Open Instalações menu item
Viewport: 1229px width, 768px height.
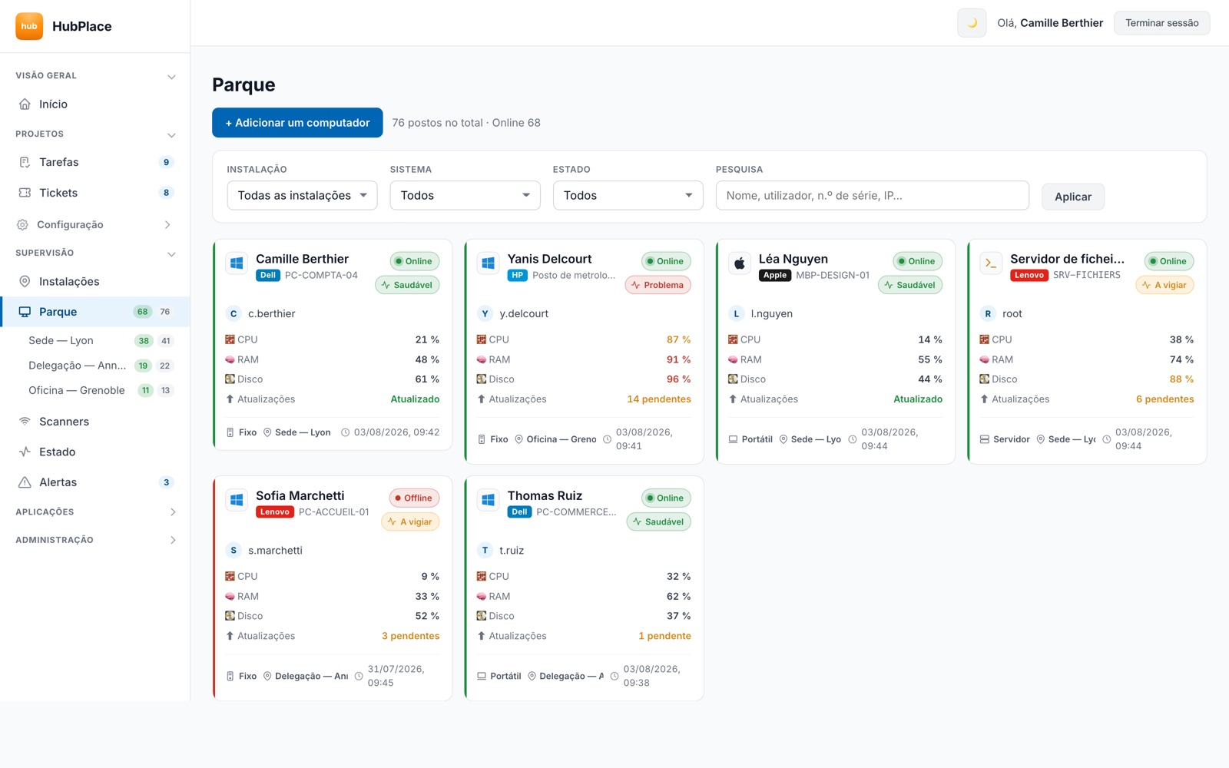[x=94, y=281]
